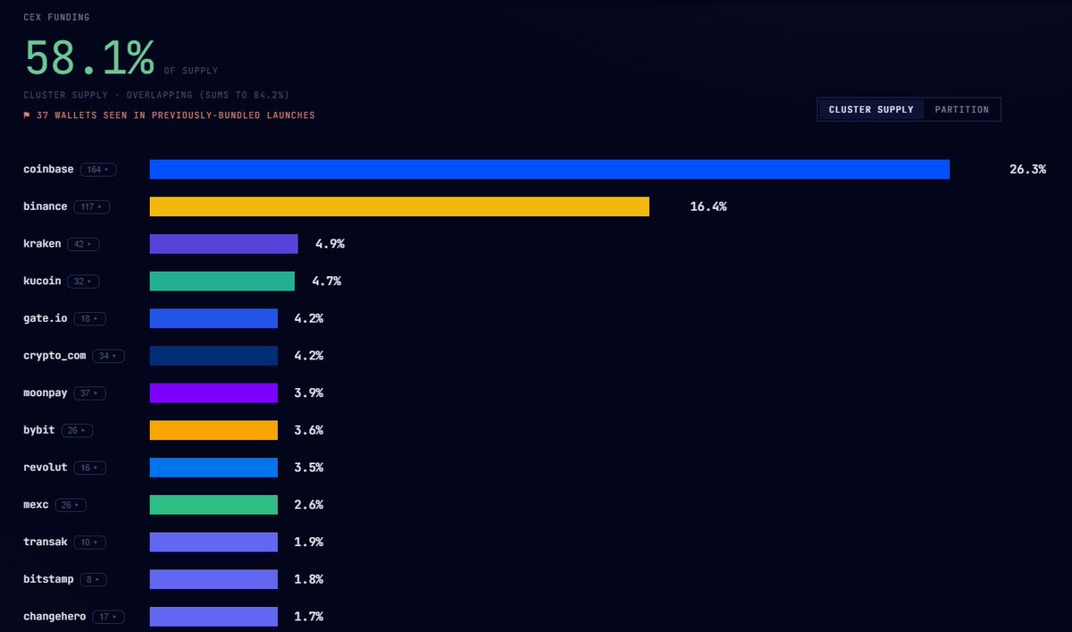
Task: Expand the bybit 26 wallets badge
Action: tap(77, 430)
